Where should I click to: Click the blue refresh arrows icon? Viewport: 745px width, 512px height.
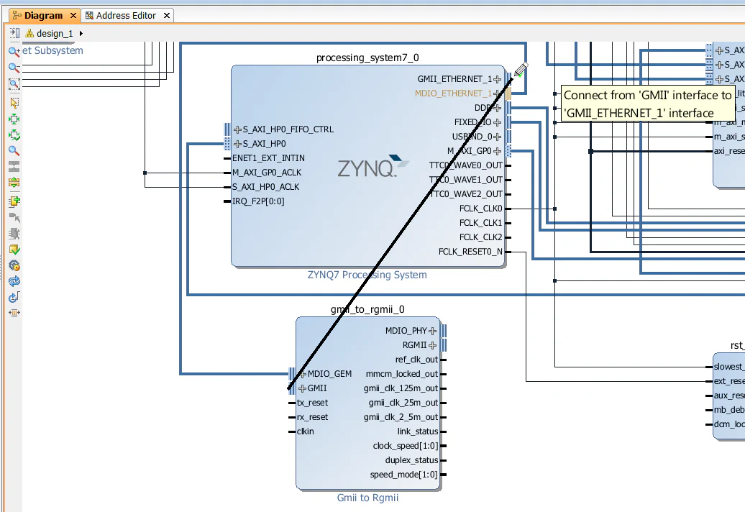point(14,281)
